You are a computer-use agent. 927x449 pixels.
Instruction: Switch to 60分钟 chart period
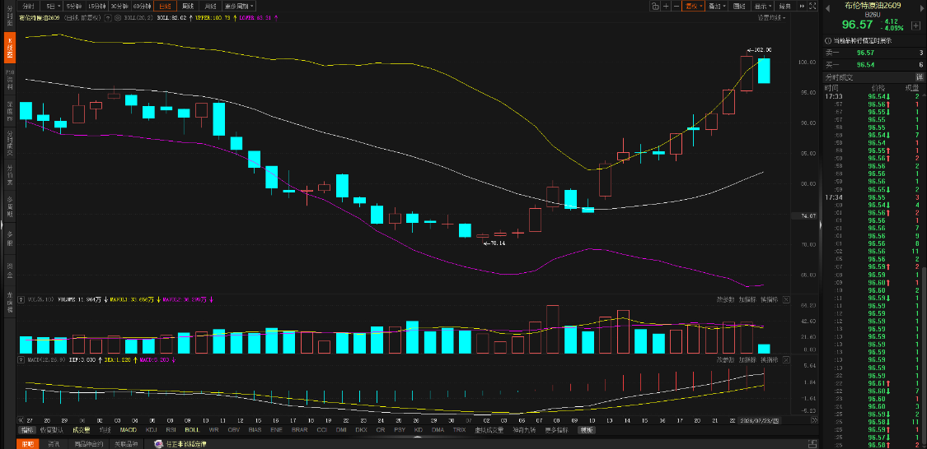pyautogui.click(x=142, y=6)
